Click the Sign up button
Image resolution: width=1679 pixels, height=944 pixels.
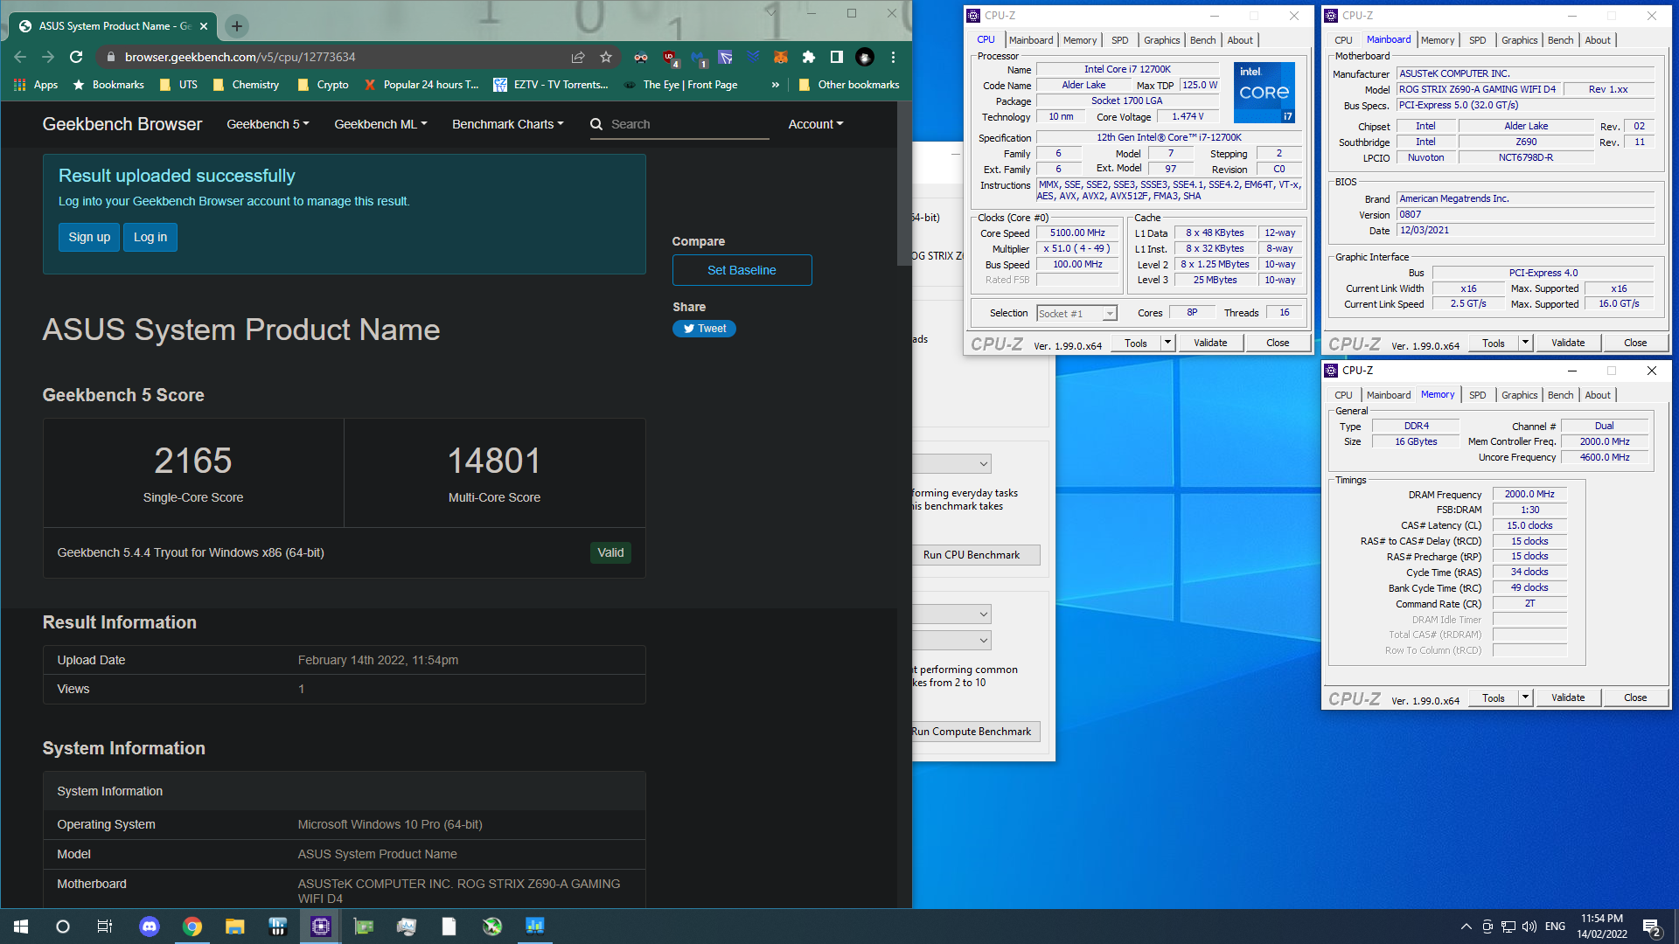point(89,237)
